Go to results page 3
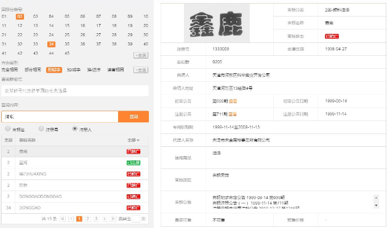 (x=96, y=219)
